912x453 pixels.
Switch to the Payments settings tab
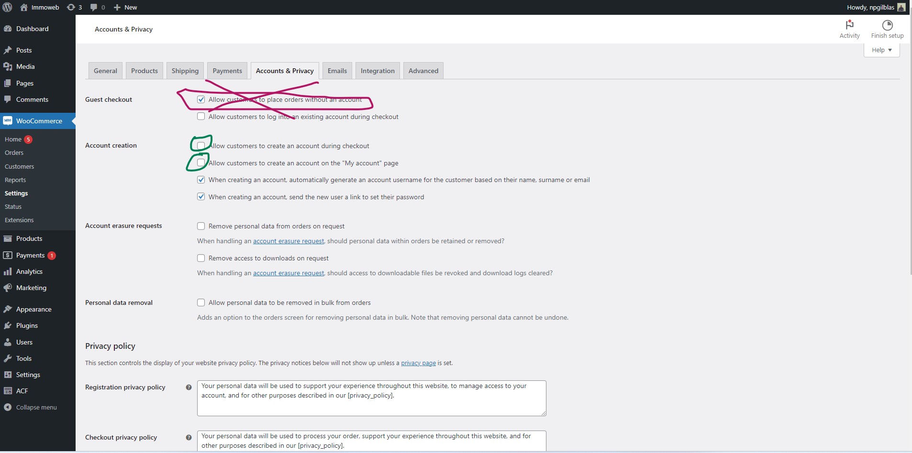coord(227,71)
